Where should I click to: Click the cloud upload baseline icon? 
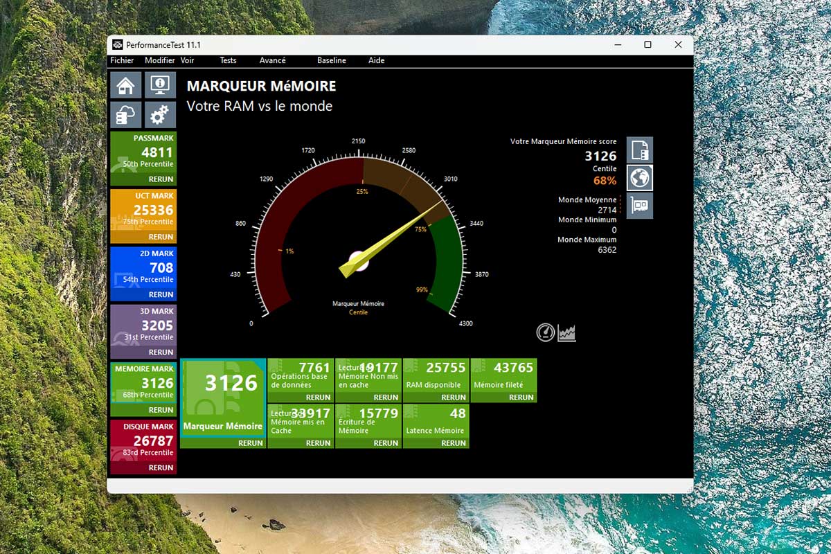125,114
